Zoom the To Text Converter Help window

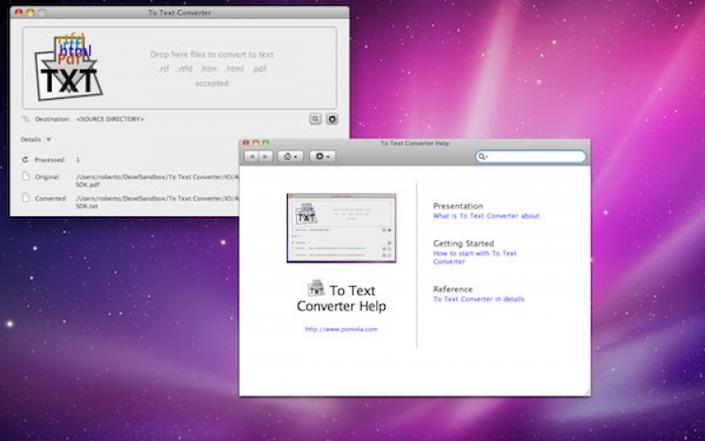pyautogui.click(x=266, y=143)
